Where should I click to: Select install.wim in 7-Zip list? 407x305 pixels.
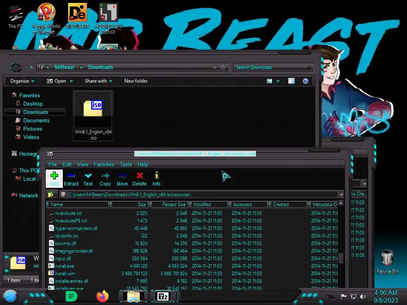click(x=65, y=273)
